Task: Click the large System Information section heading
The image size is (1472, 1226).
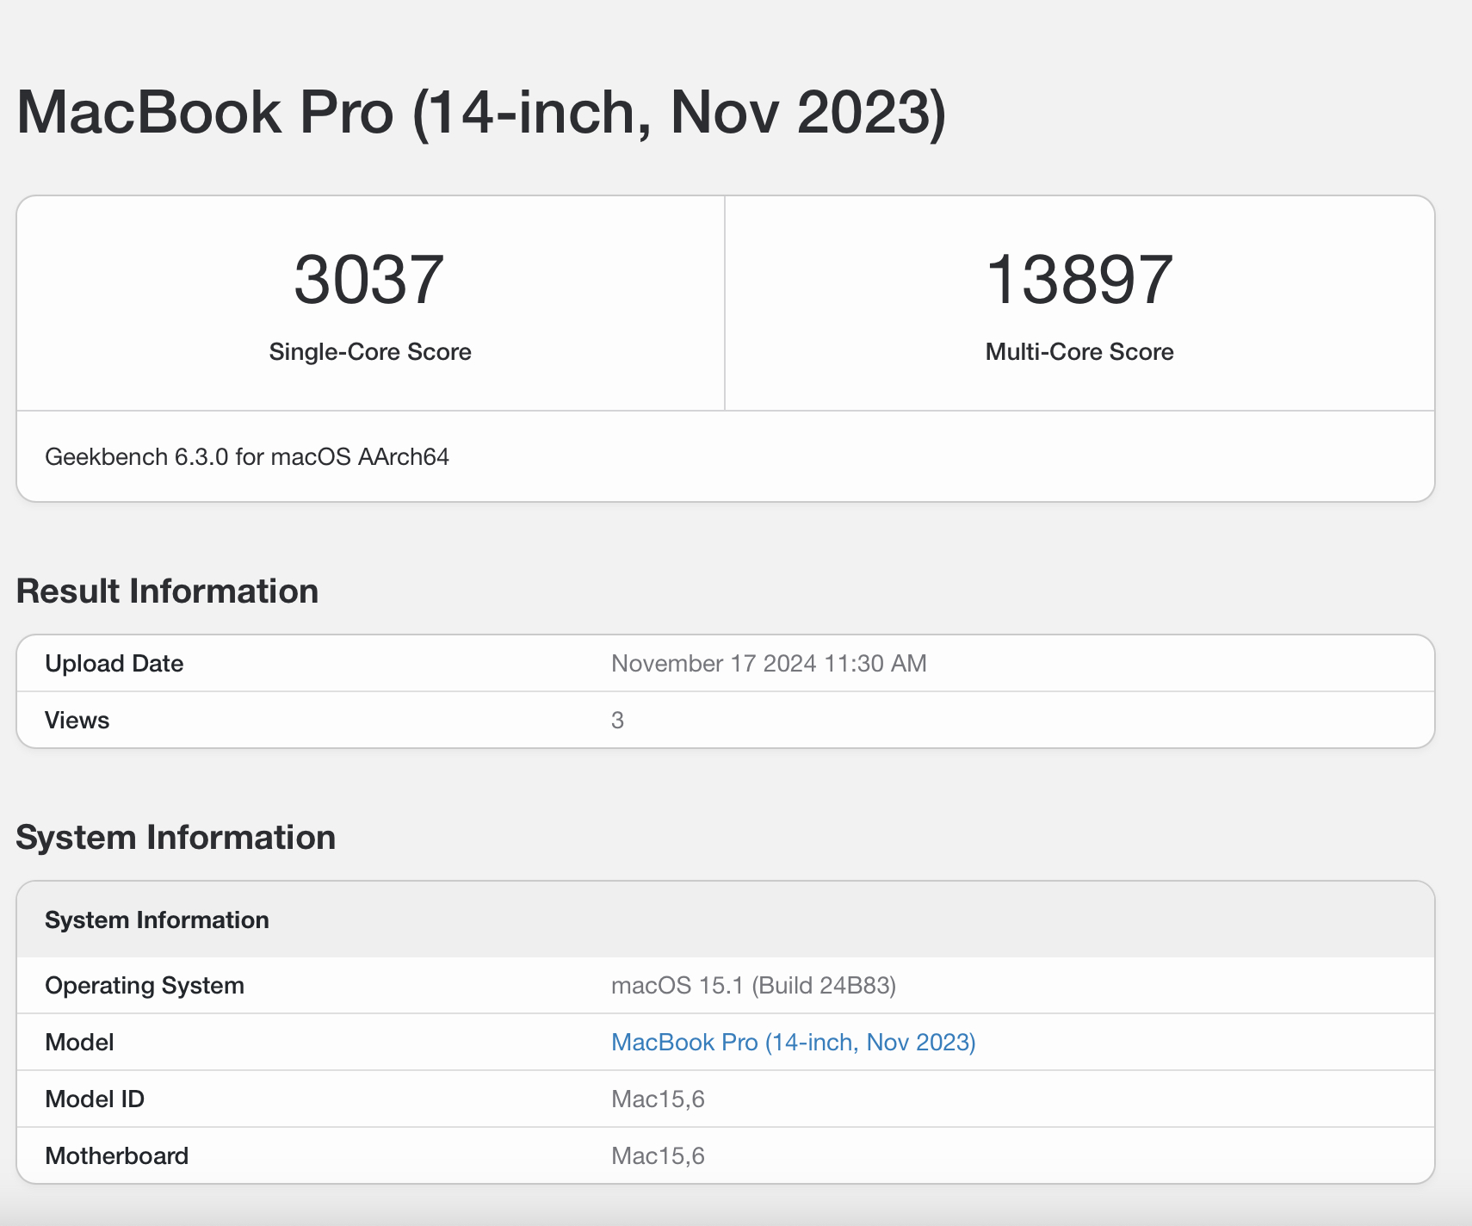Action: (x=176, y=838)
